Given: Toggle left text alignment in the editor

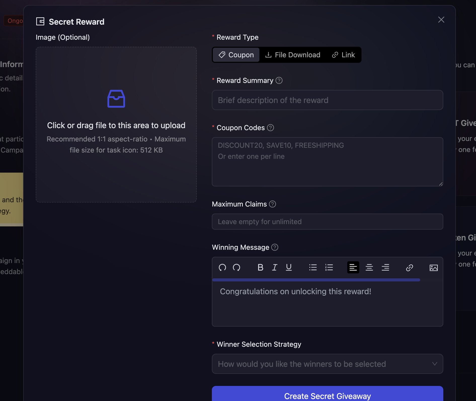Looking at the screenshot, I should [x=353, y=267].
